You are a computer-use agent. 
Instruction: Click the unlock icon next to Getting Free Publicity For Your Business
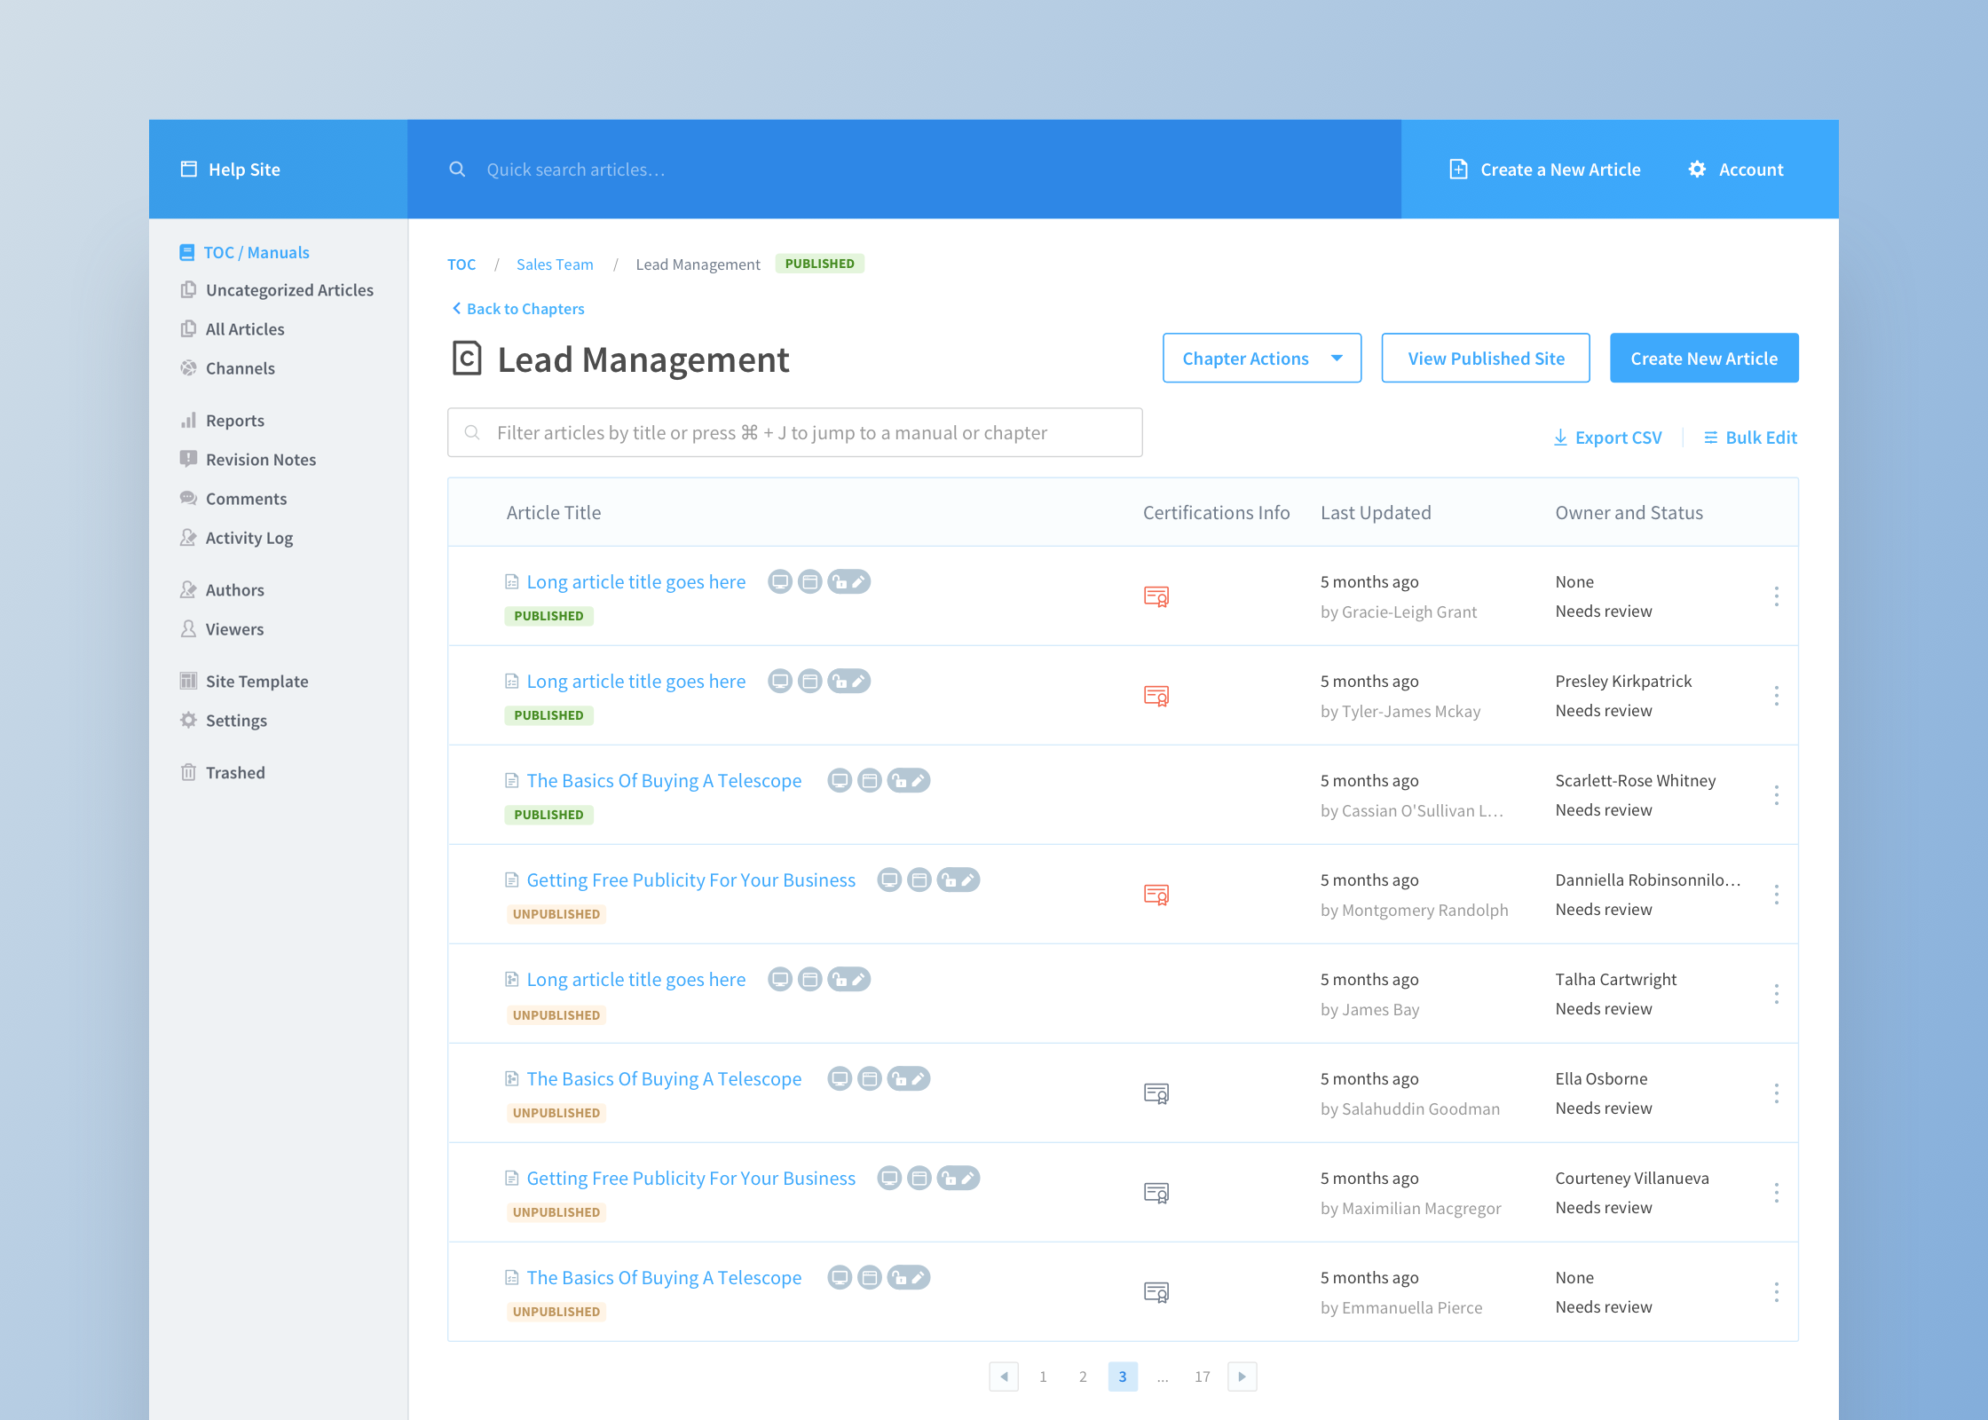point(948,880)
